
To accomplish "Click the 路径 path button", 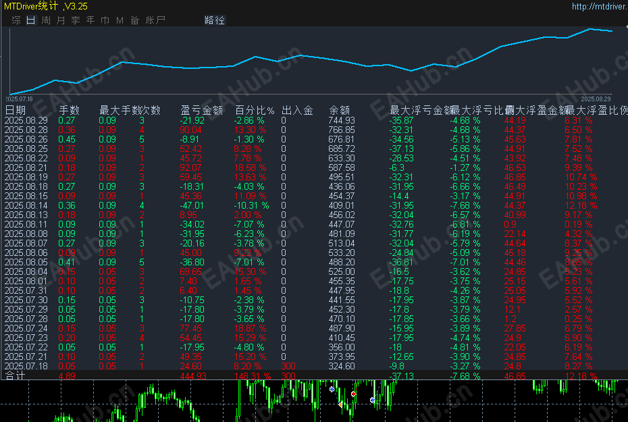I will (x=215, y=20).
